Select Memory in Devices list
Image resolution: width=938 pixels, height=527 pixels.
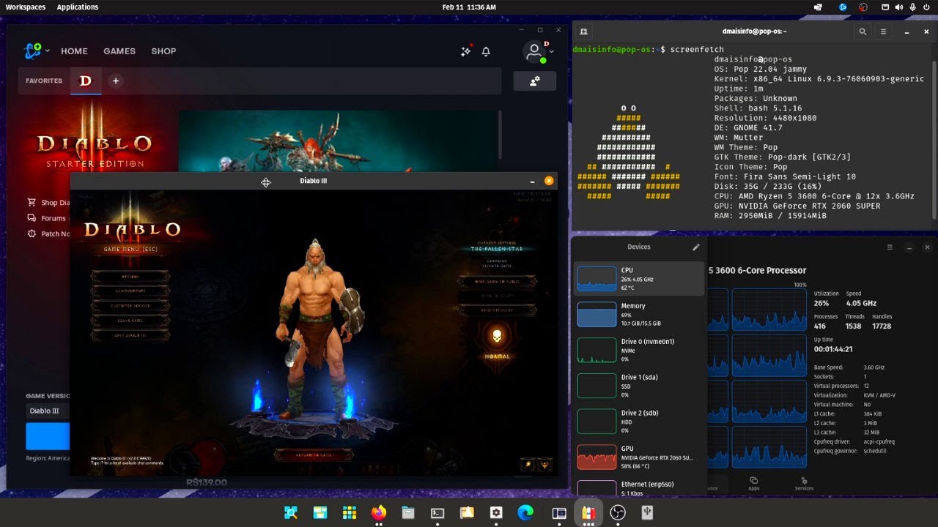click(x=639, y=314)
